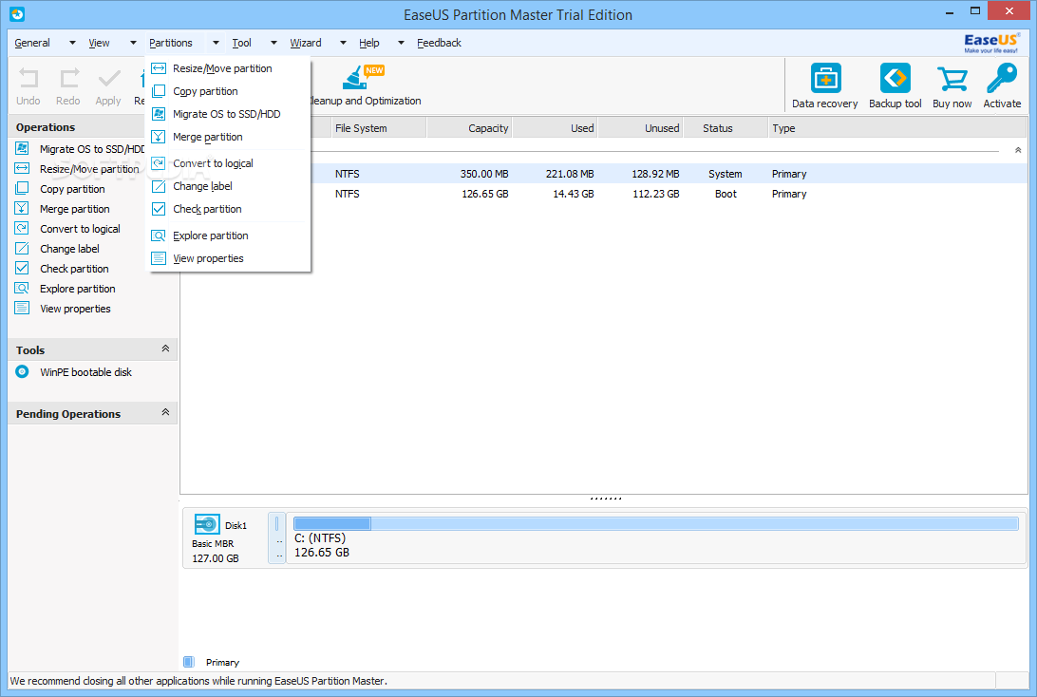Click Check partition icon in Operations panel
The image size is (1037, 697).
click(22, 268)
